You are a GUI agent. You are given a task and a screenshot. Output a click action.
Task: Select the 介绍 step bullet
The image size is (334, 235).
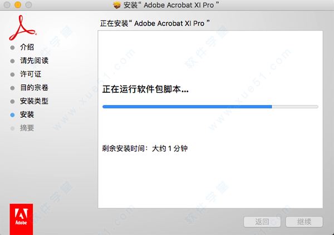pos(12,47)
